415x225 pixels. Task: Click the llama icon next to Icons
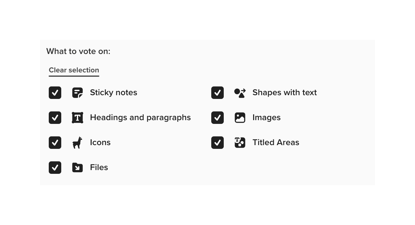pyautogui.click(x=77, y=143)
